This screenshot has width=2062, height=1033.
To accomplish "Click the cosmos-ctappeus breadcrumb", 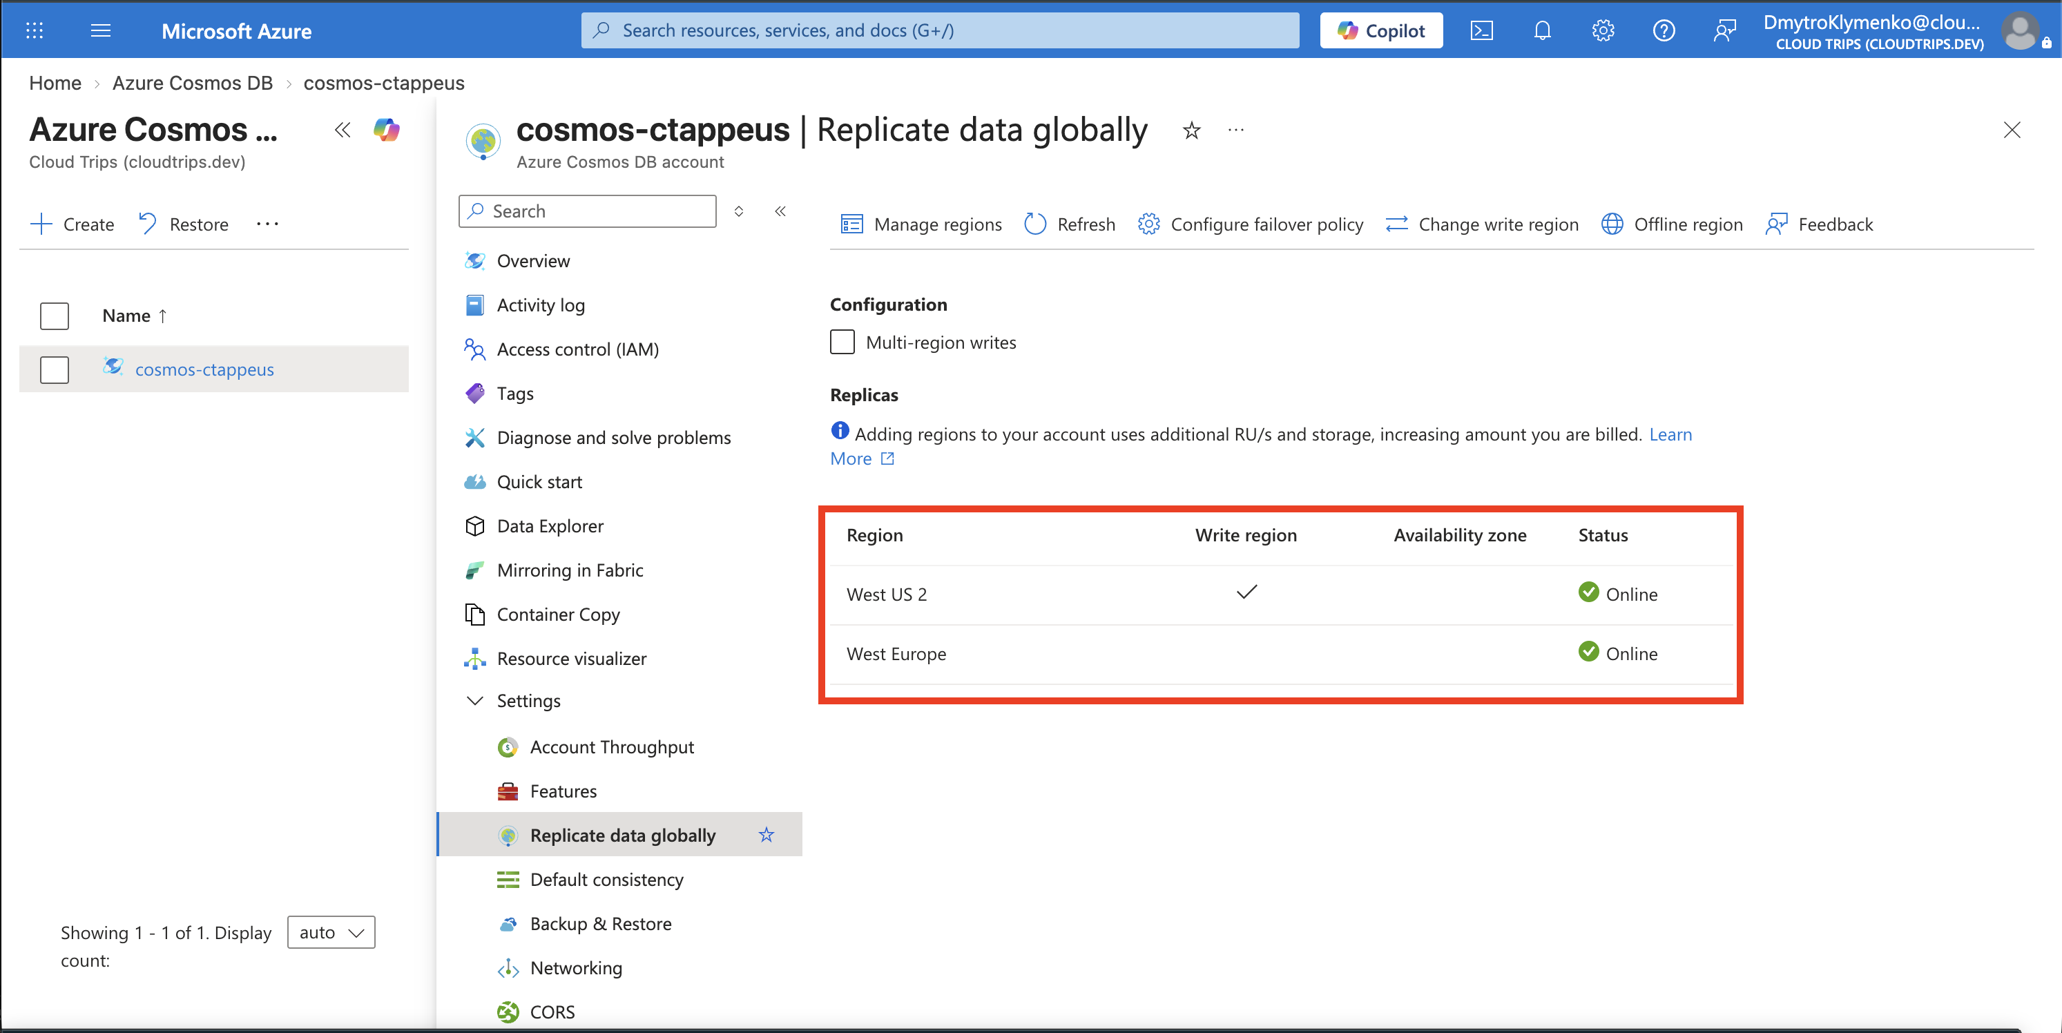I will (x=383, y=84).
